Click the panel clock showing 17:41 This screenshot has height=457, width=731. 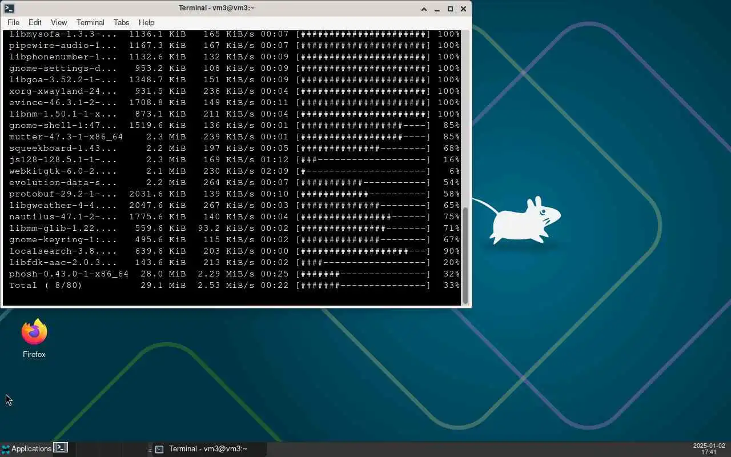pyautogui.click(x=709, y=449)
